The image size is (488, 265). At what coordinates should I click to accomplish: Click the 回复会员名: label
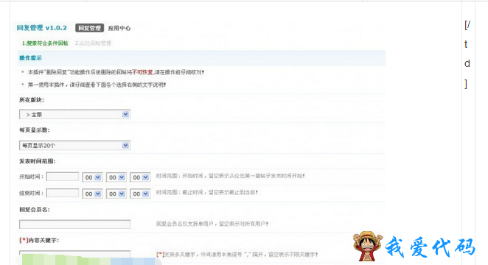point(35,209)
